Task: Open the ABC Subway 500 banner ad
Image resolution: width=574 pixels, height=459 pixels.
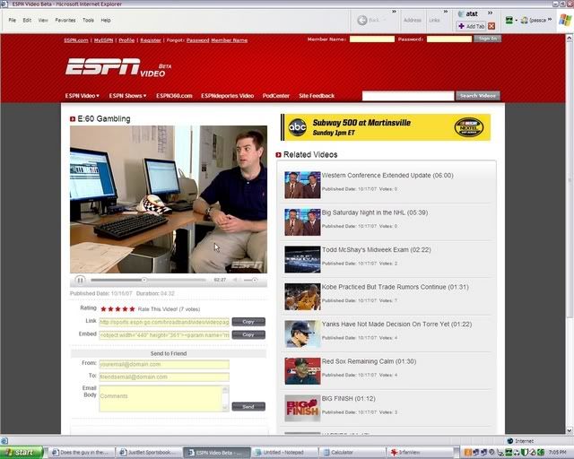Action: [386, 127]
